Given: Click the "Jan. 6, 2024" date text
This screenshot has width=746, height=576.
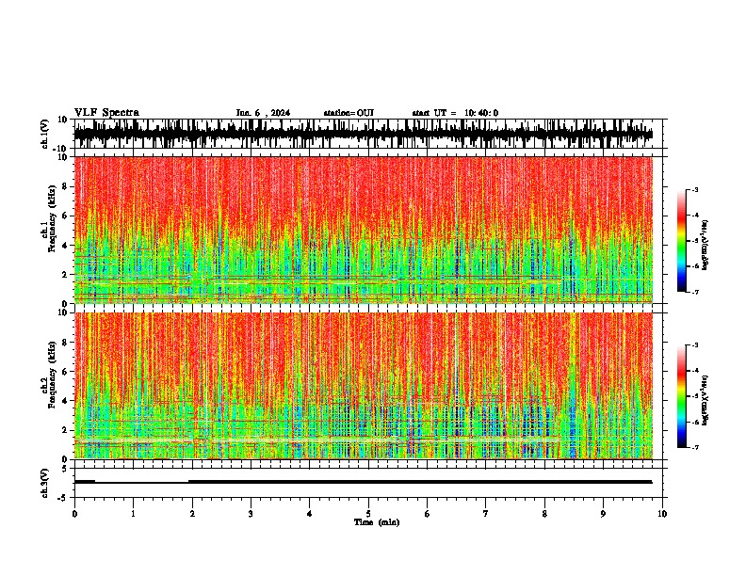Looking at the screenshot, I should click(x=263, y=113).
